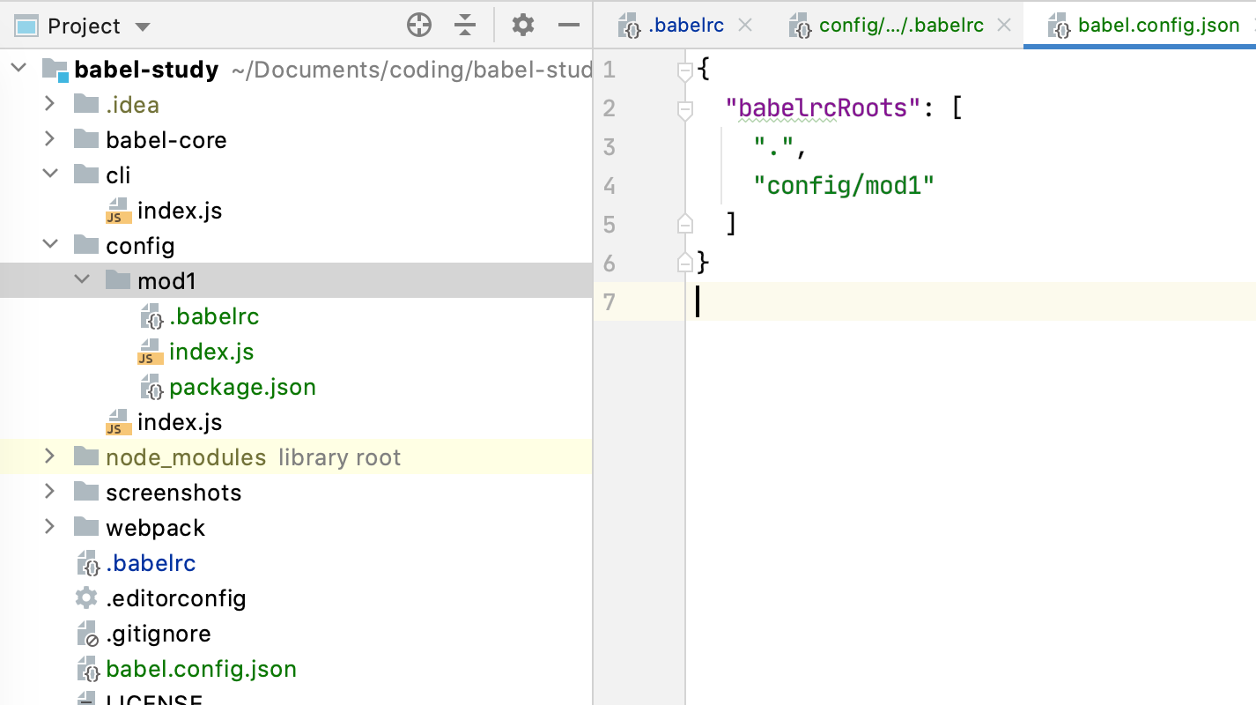Select index.js directly under config folder
The image size is (1256, 705).
[180, 422]
